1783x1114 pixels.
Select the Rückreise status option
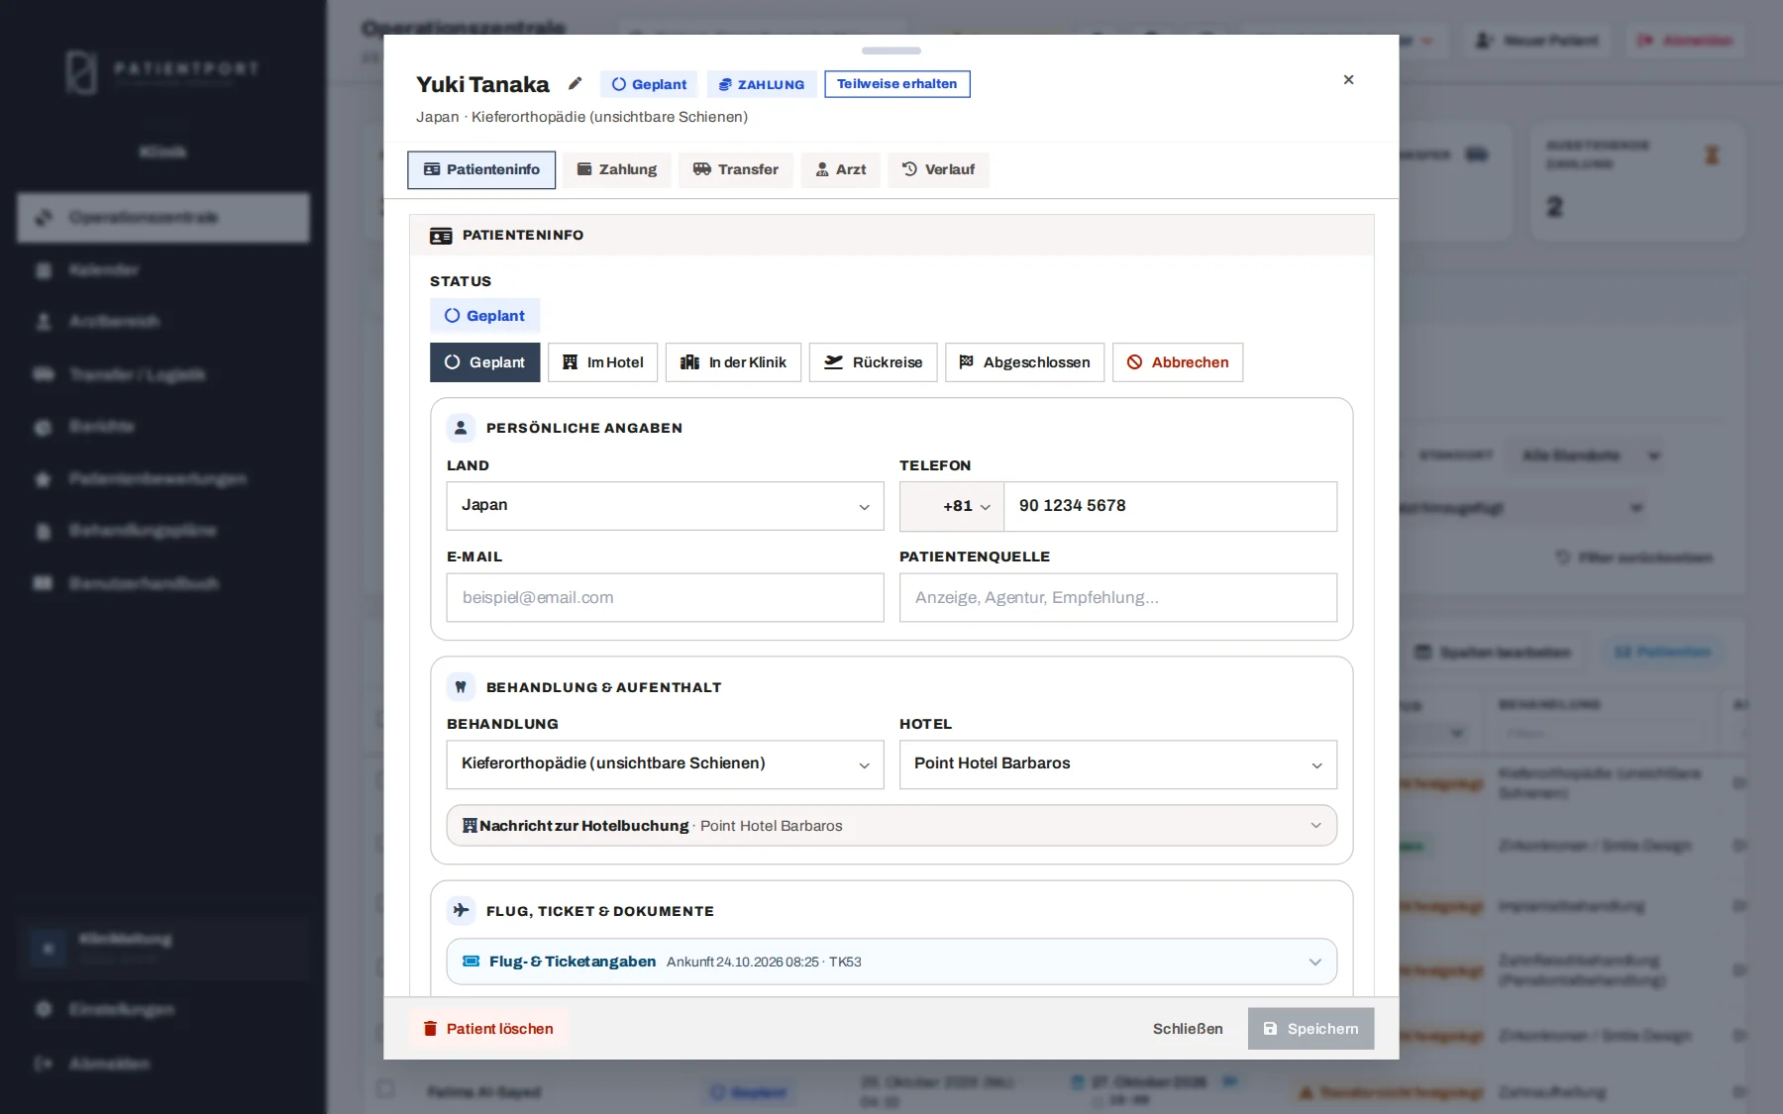click(x=874, y=362)
